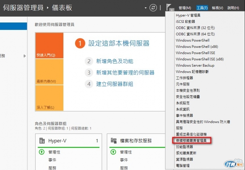Open the 檢視(V) menu

point(217,8)
